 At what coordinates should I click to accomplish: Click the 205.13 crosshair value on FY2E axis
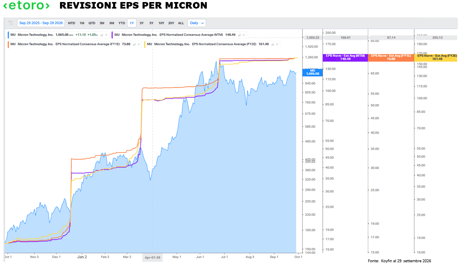click(x=437, y=38)
